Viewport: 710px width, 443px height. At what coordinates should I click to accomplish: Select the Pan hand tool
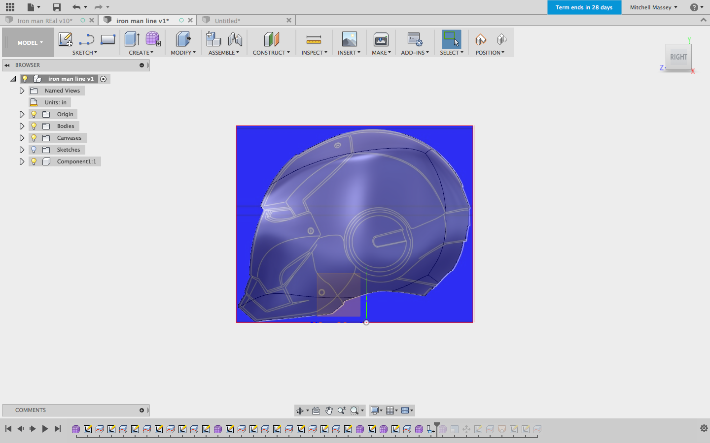329,411
